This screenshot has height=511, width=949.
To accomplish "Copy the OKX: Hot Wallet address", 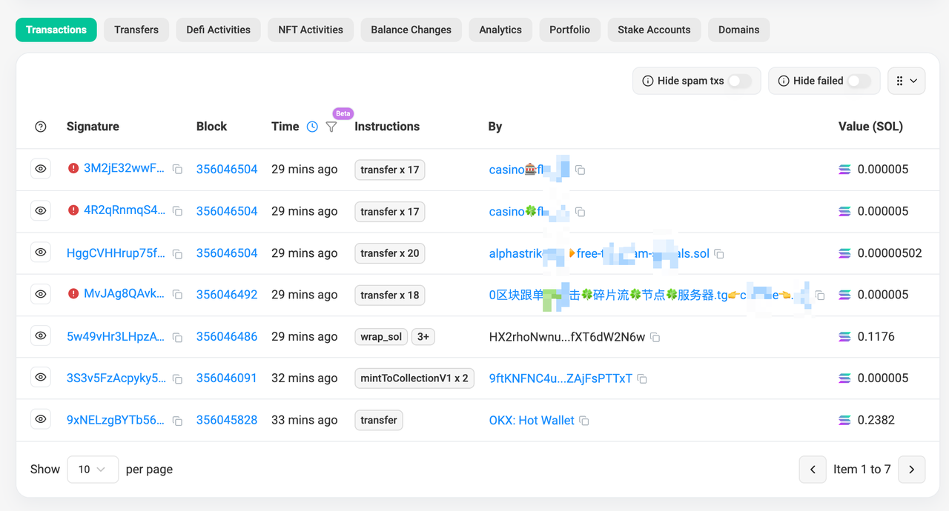I will 584,421.
